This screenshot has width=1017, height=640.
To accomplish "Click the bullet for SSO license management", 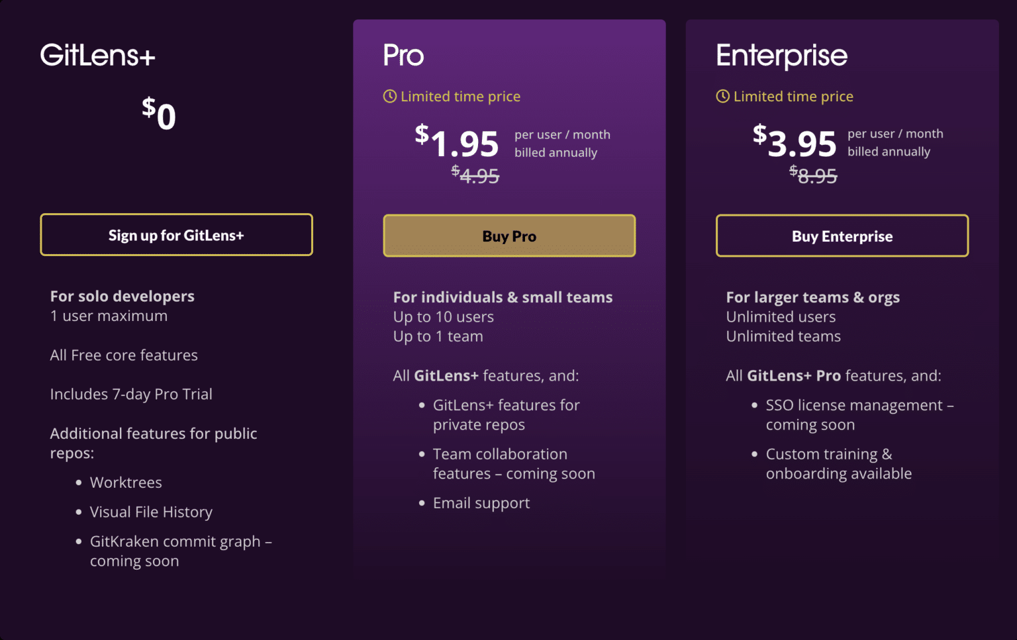I will point(755,406).
